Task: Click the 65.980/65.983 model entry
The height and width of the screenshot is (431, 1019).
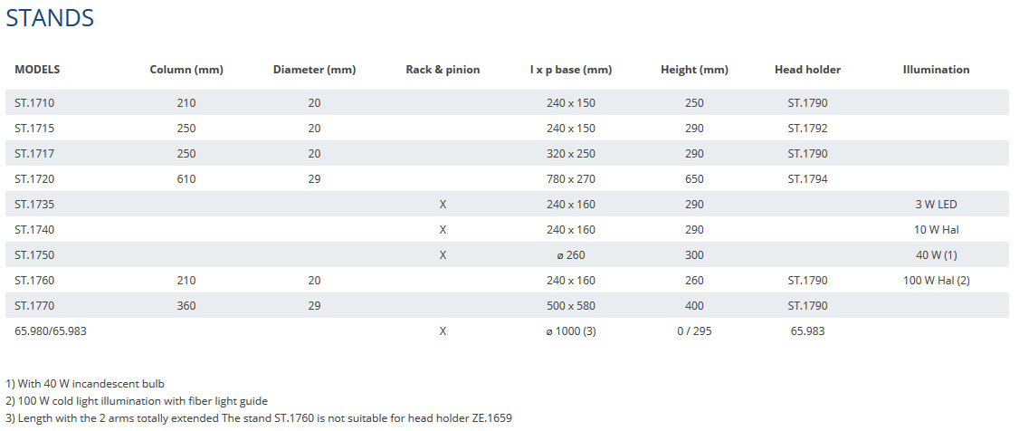Action: tap(50, 330)
